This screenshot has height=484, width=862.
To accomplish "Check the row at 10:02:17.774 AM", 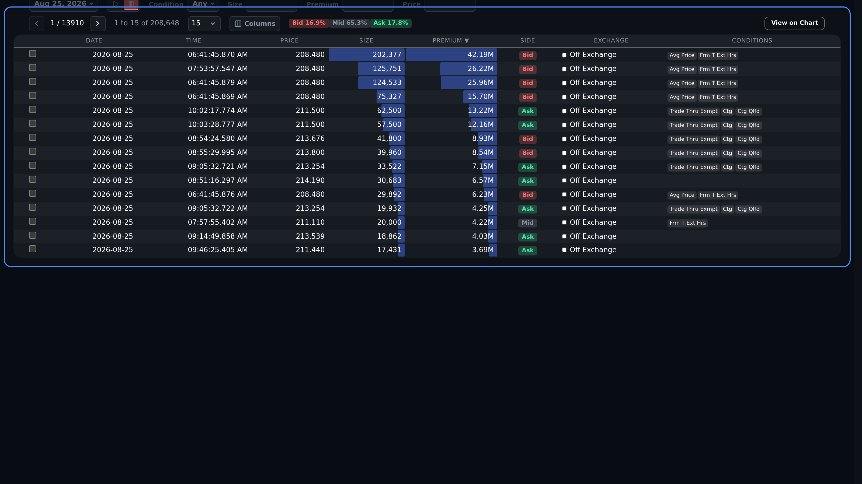I will [x=32, y=109].
